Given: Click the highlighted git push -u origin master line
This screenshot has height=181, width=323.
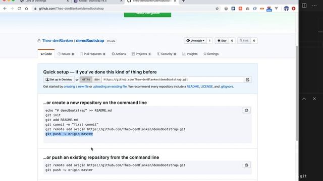Looking at the screenshot, I should point(69,134).
